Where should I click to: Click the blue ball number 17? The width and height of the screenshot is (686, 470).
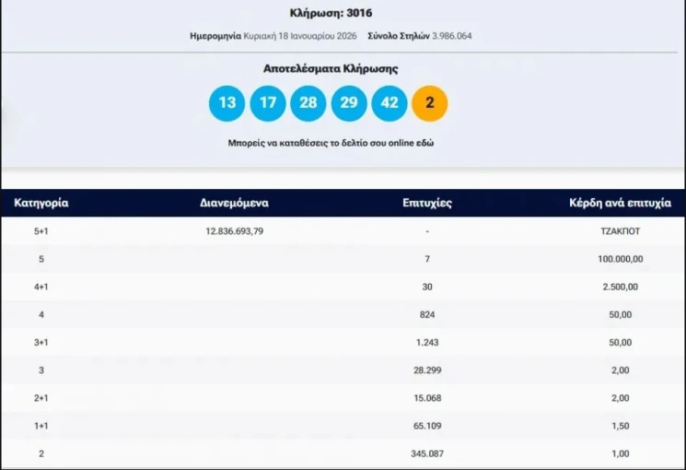click(x=268, y=102)
